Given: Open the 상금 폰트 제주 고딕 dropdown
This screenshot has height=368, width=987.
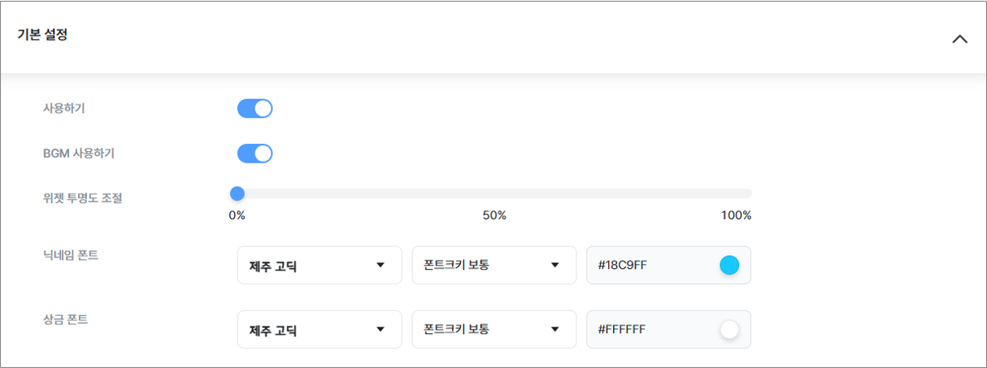Looking at the screenshot, I should tap(320, 330).
